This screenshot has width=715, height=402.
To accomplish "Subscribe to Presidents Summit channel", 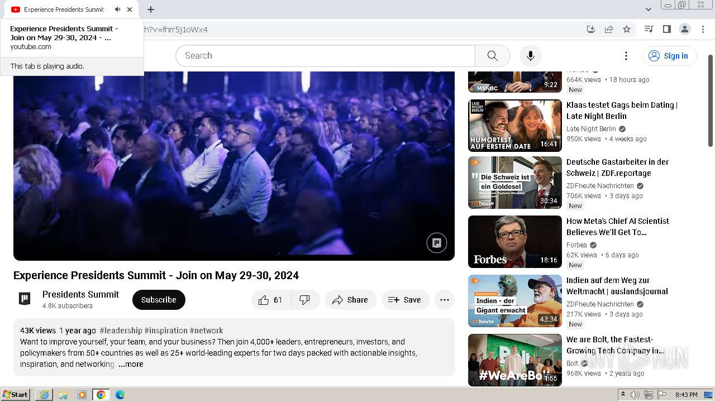I will (x=159, y=300).
